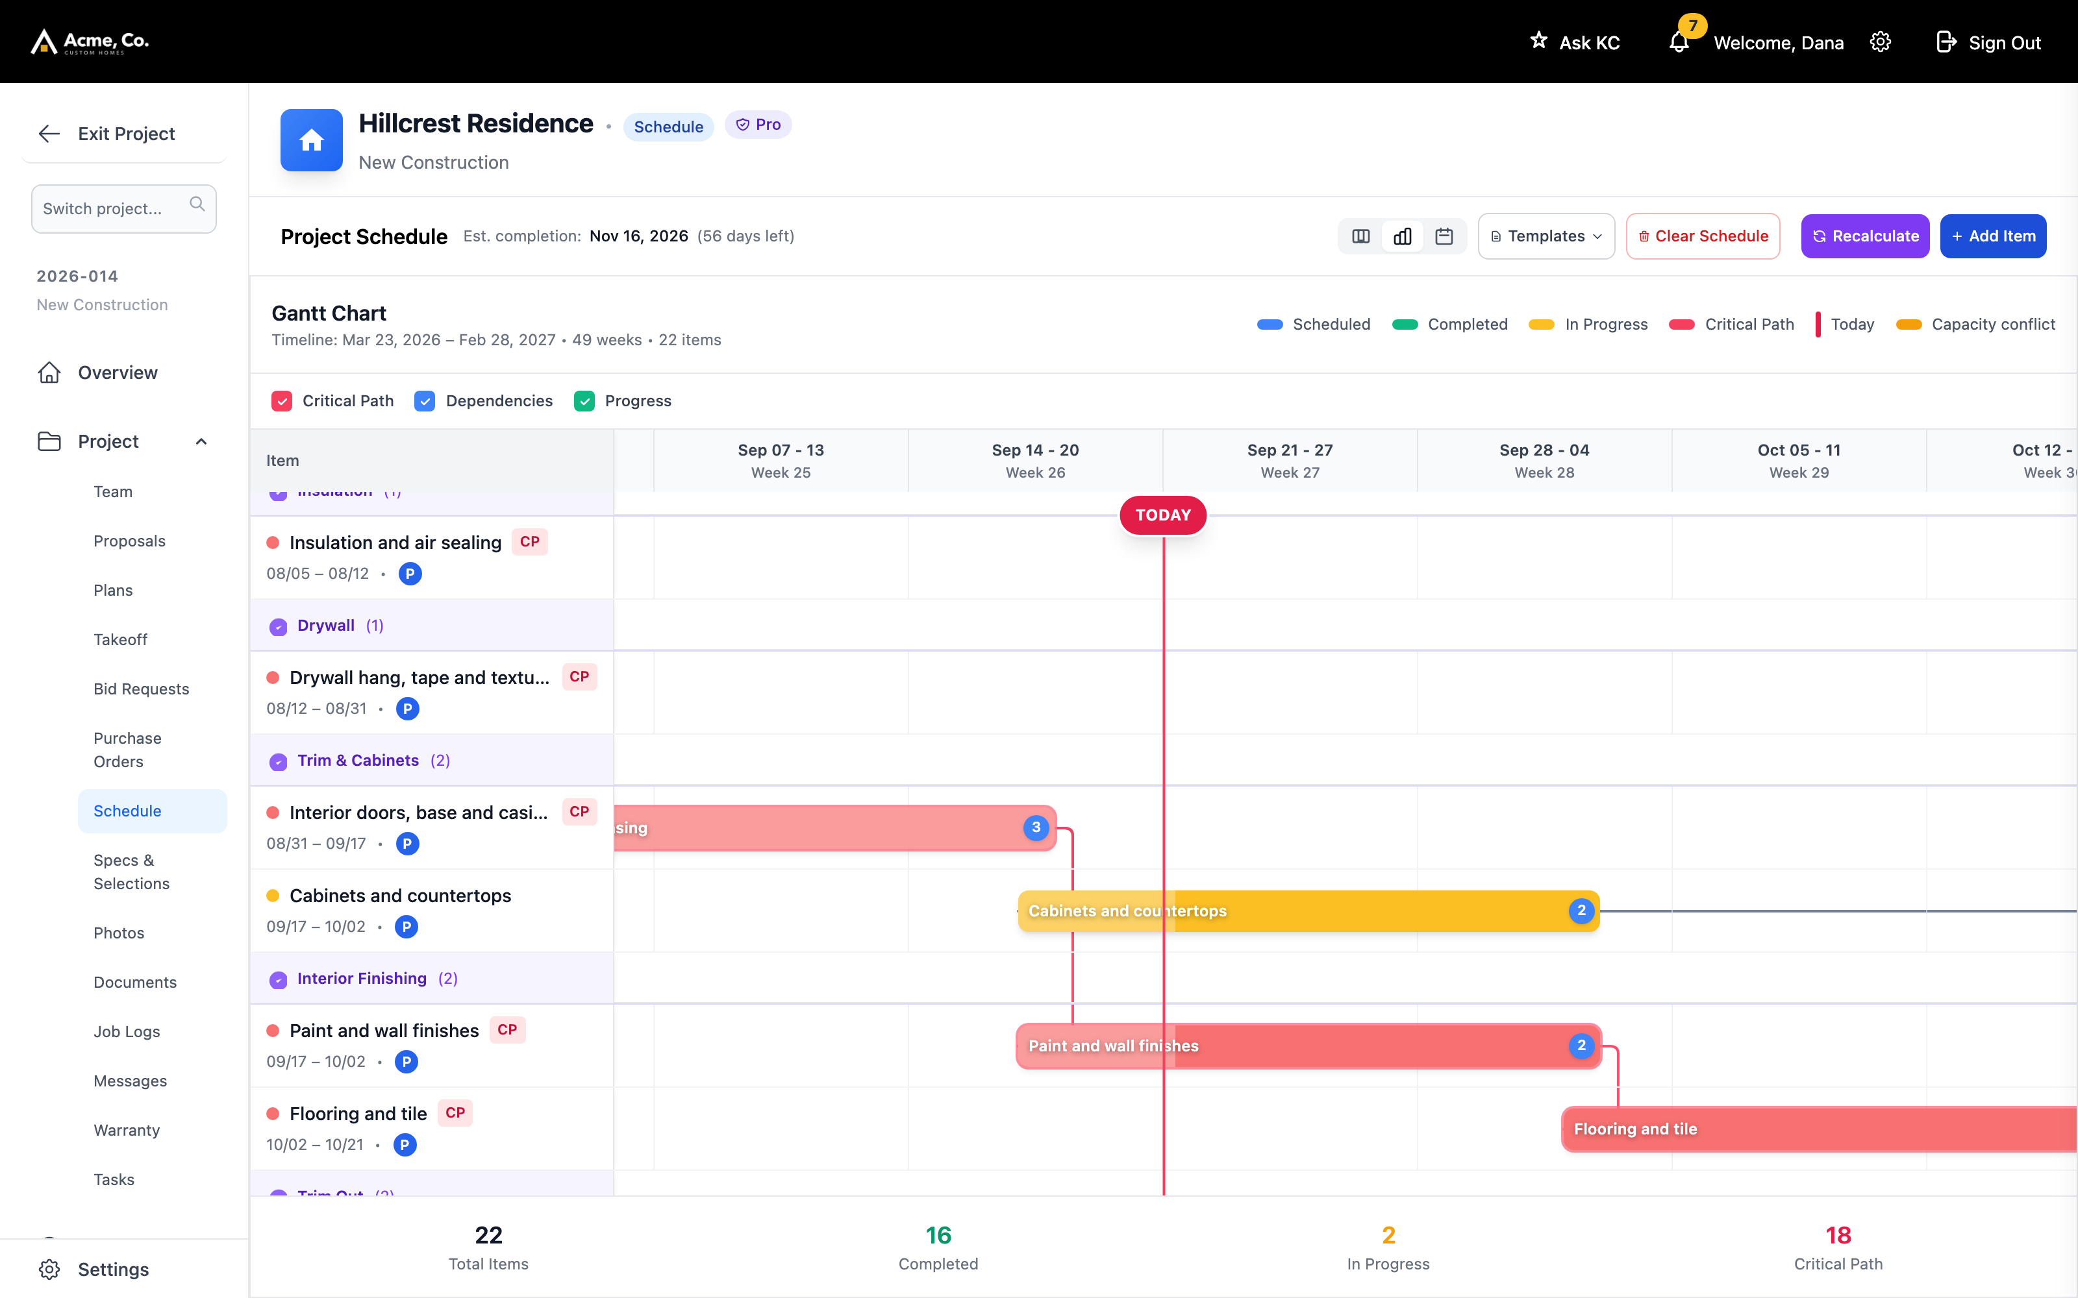Screen dimensions: 2078x1298
Task: Click the P badge on Insulation and air sealing
Action: pyautogui.click(x=410, y=574)
